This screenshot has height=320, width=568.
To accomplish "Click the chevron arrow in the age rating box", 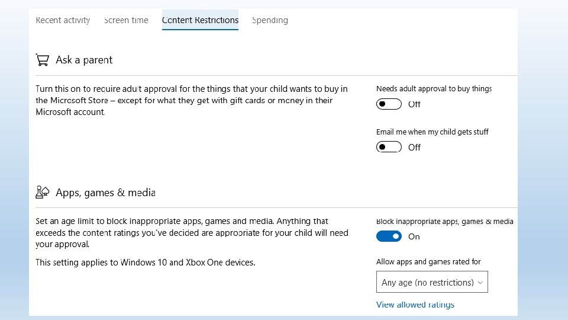I will point(480,283).
